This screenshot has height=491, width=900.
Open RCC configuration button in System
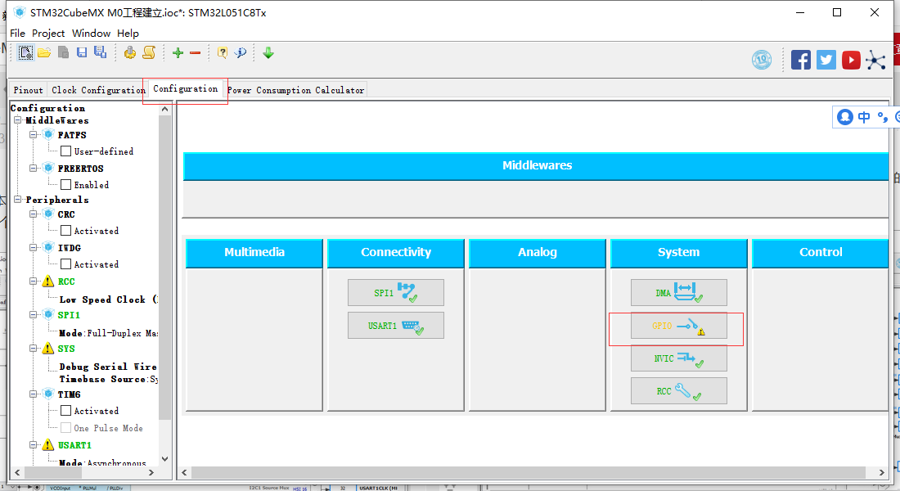678,391
